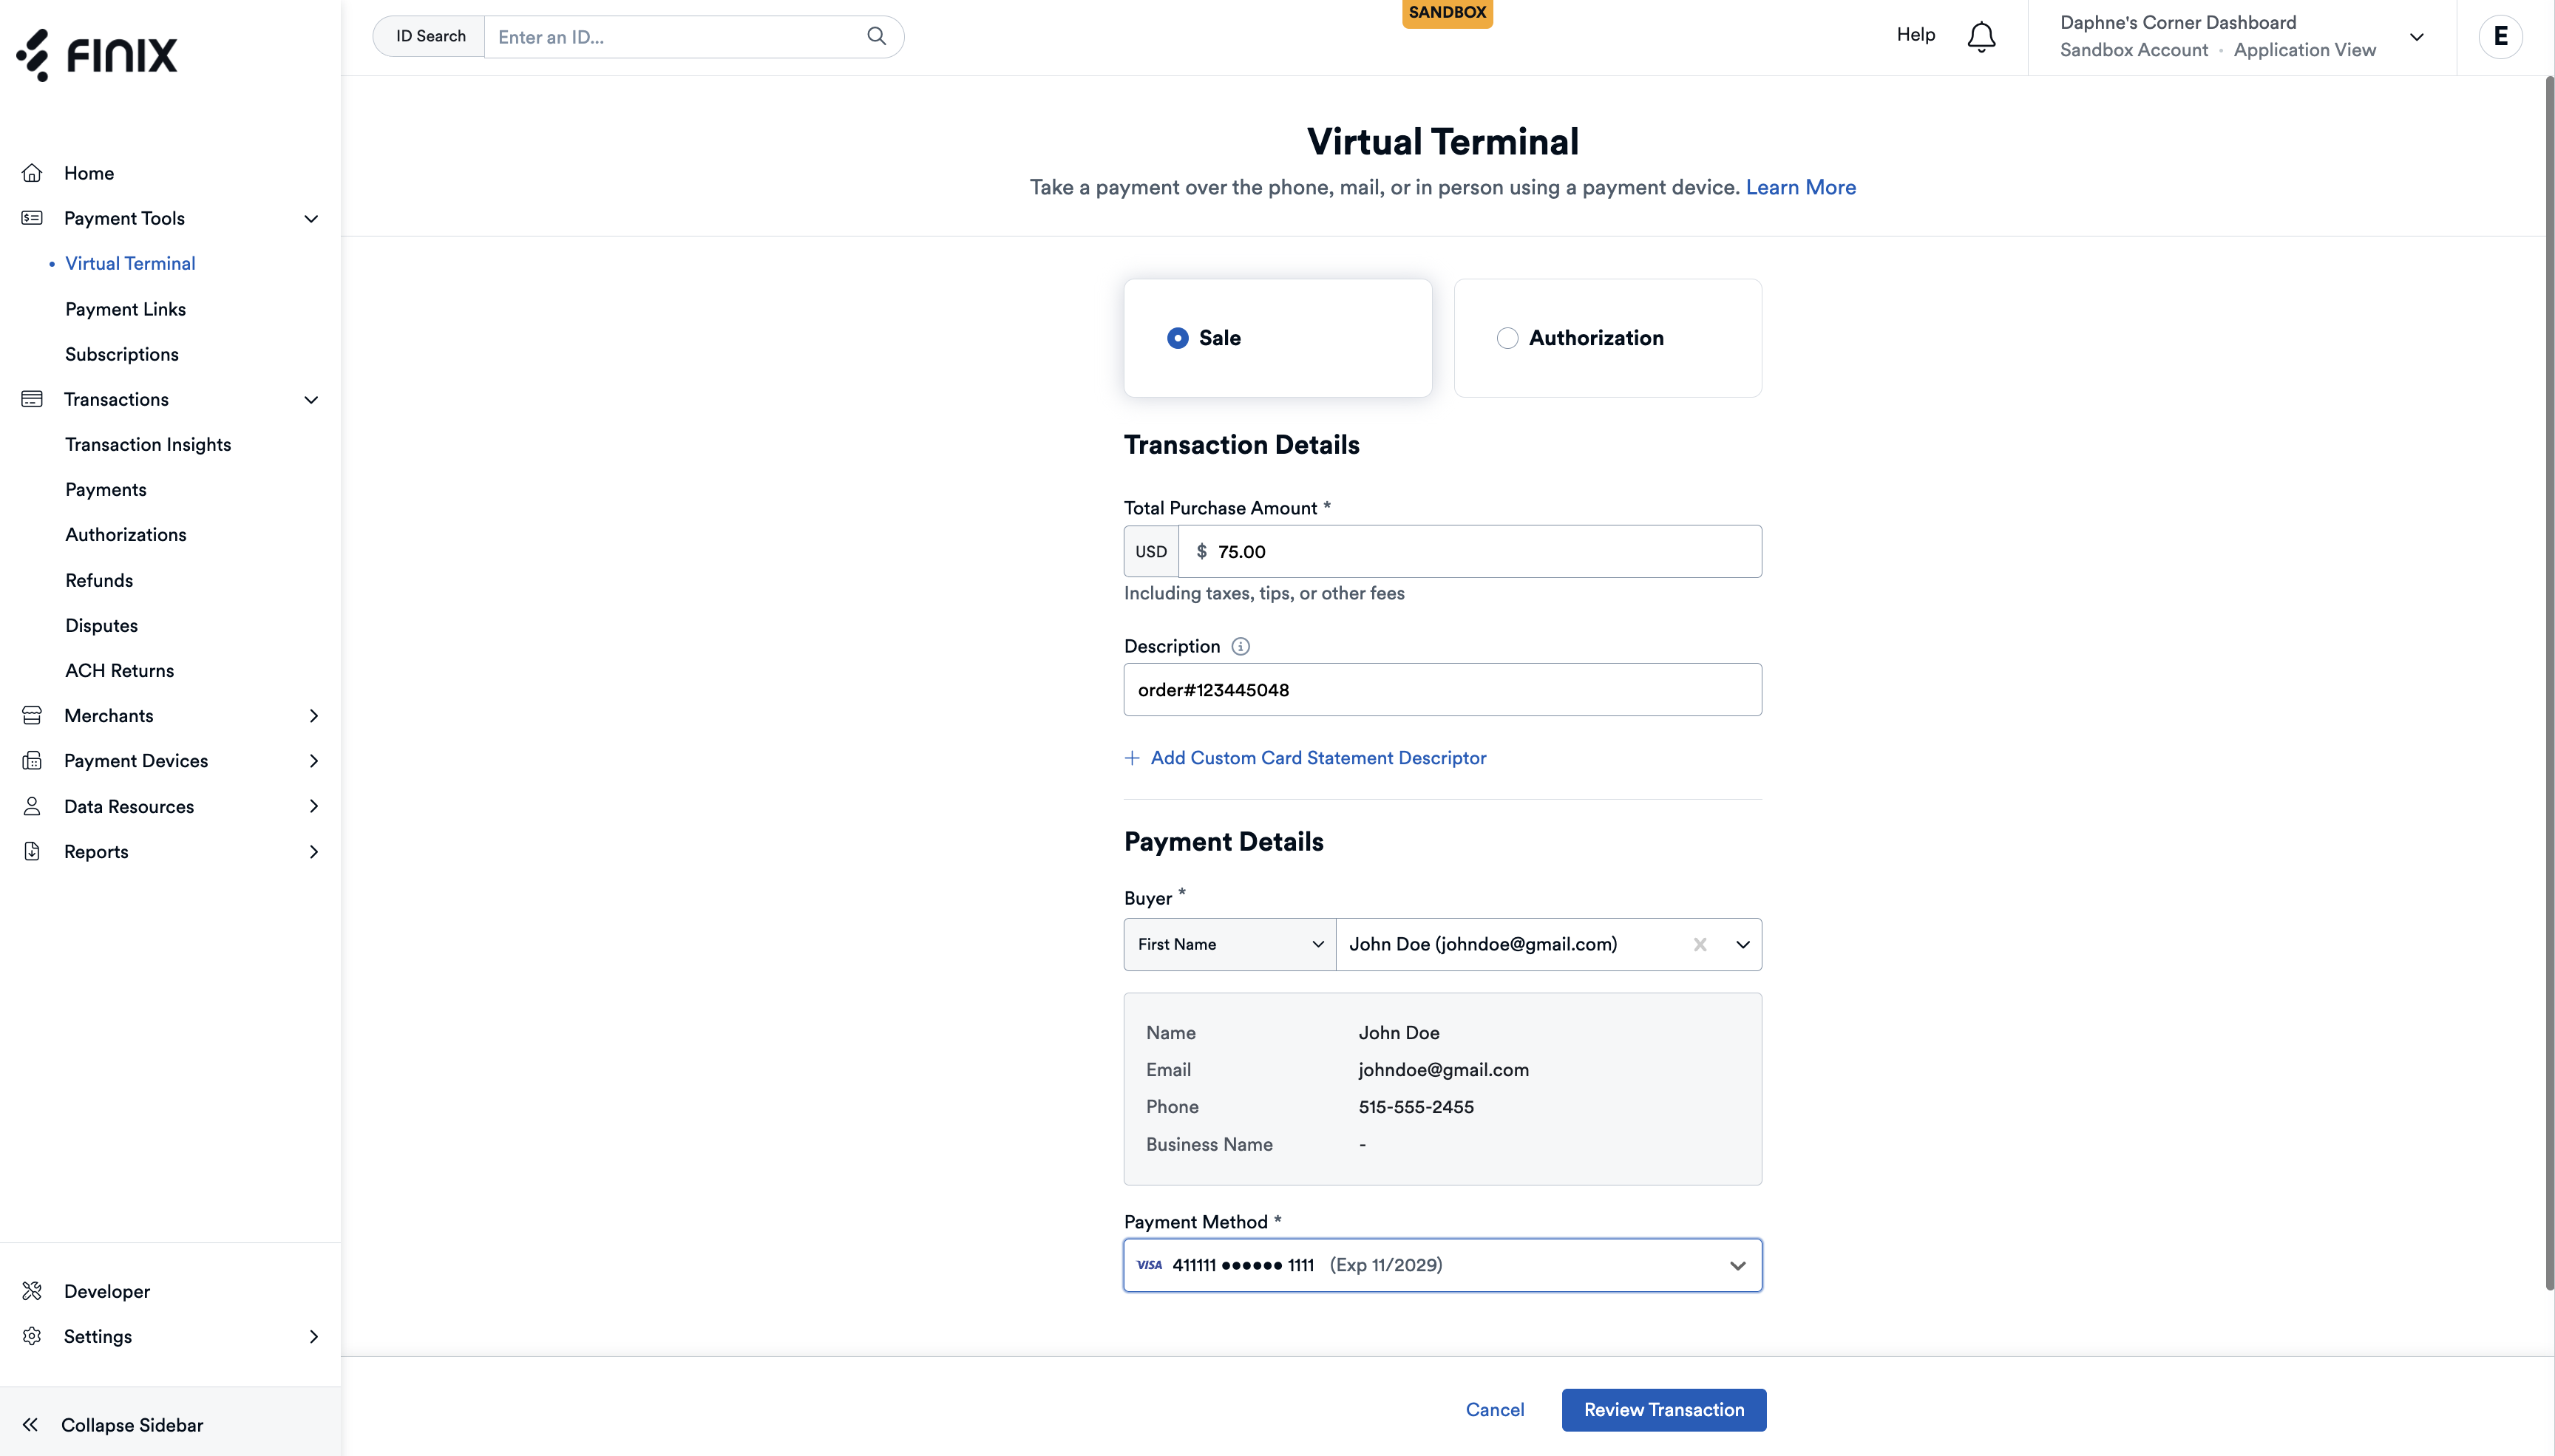
Task: Open the Learn More link
Action: [x=1800, y=187]
